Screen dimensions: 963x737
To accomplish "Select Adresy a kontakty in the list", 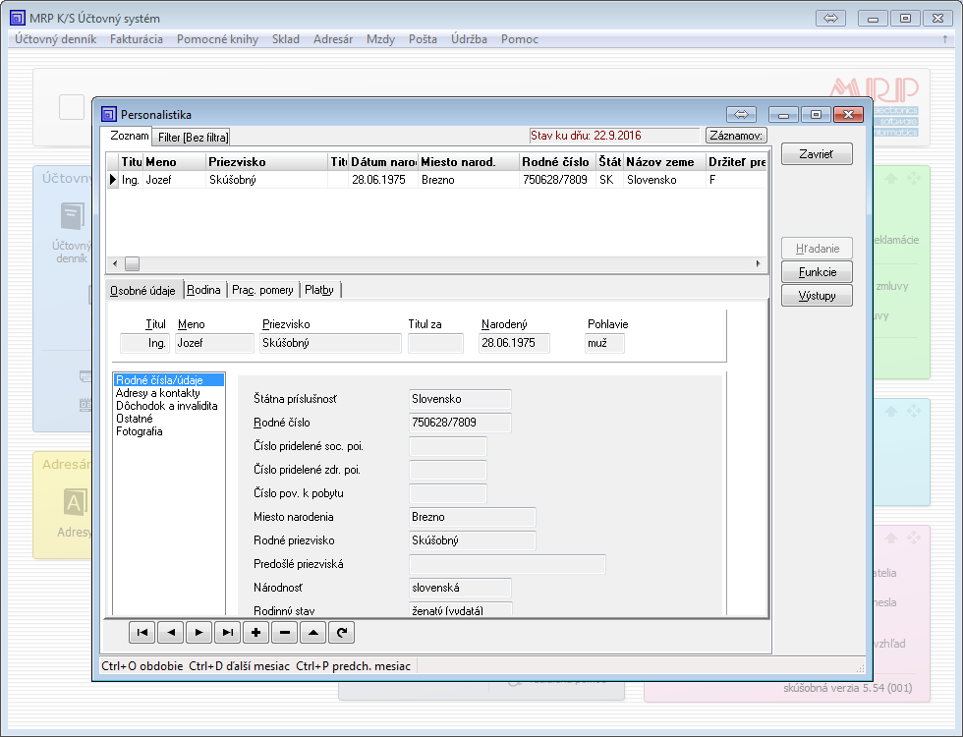I will point(157,393).
